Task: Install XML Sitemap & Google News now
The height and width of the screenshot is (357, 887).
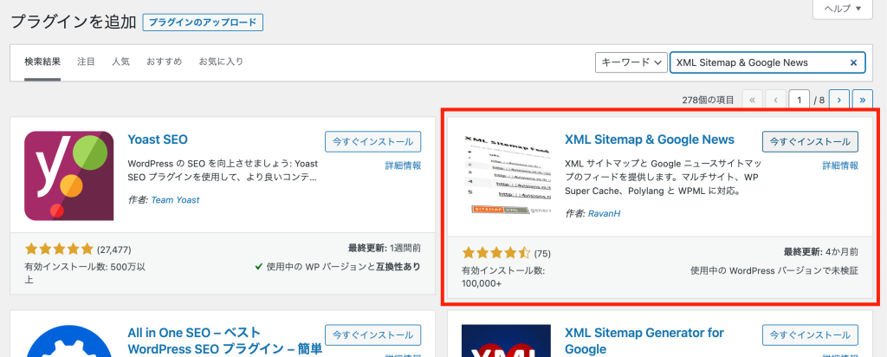Action: (810, 141)
